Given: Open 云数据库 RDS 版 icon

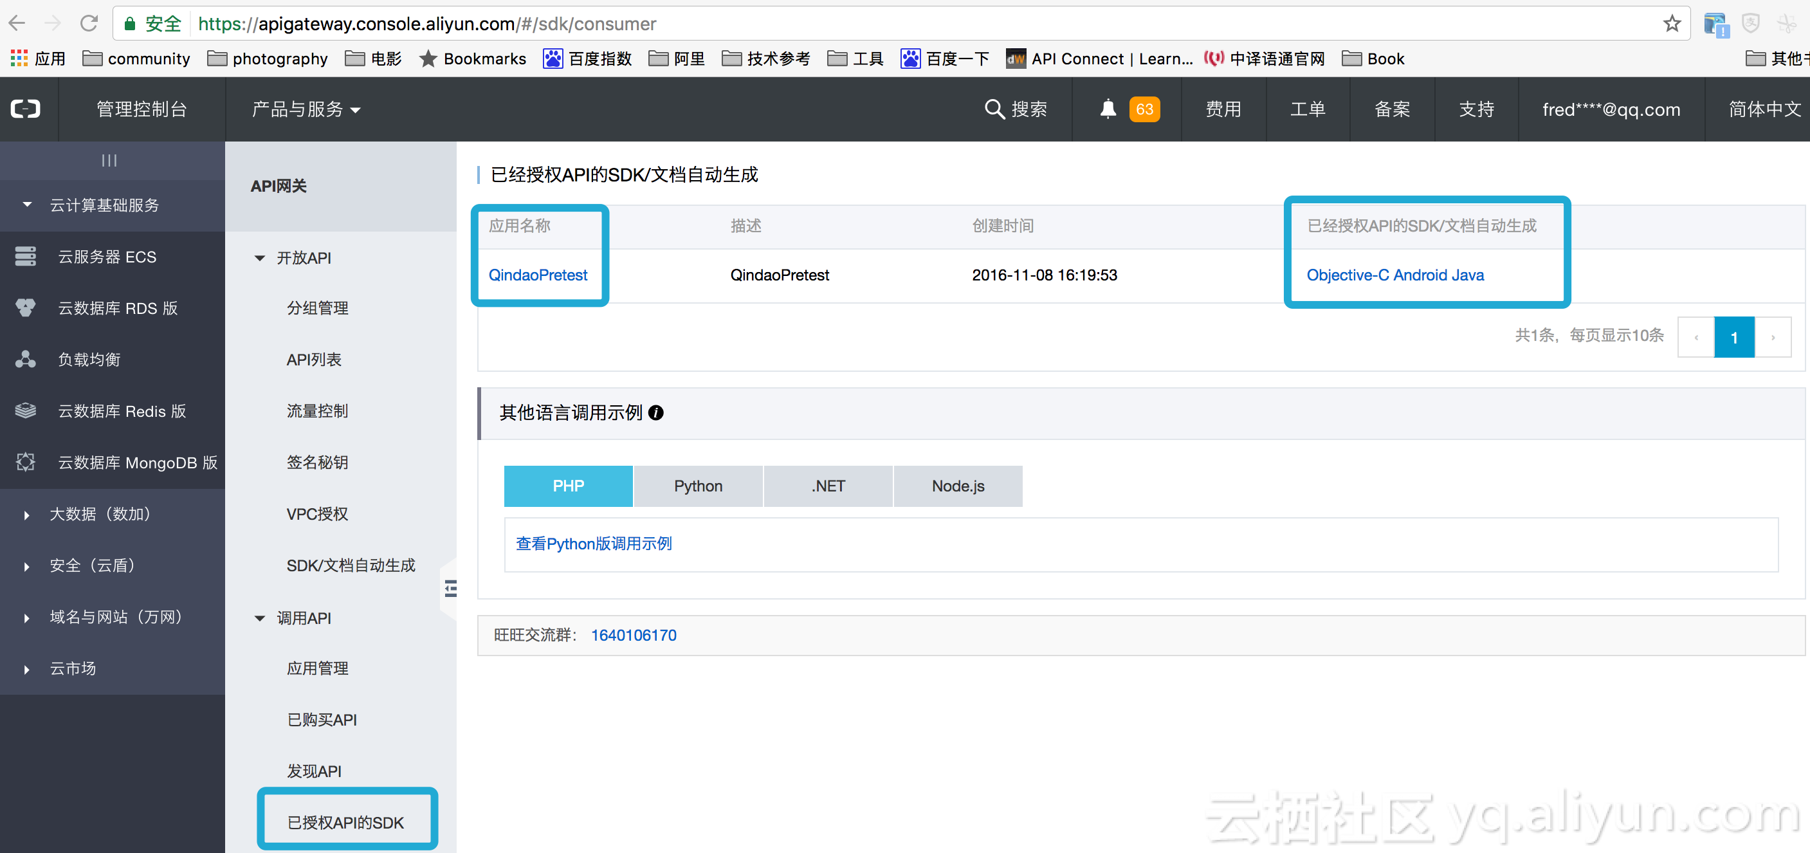Looking at the screenshot, I should (25, 307).
